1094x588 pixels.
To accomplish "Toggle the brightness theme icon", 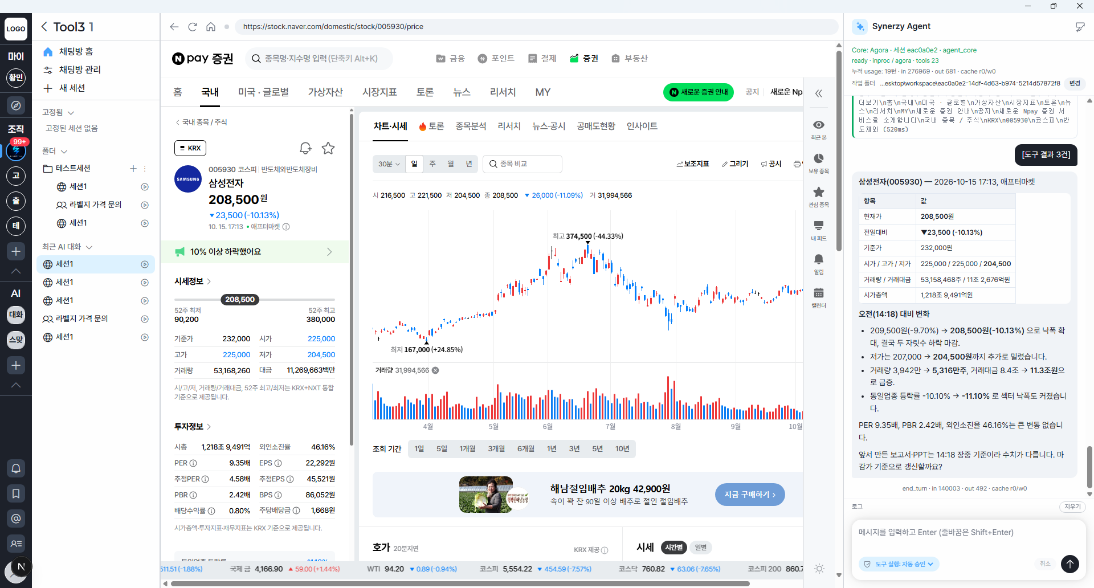I will point(819,569).
